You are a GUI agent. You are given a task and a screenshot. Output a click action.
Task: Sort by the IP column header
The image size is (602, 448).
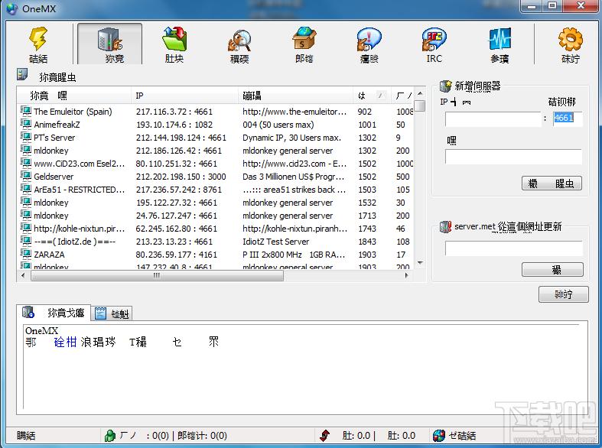(x=184, y=96)
